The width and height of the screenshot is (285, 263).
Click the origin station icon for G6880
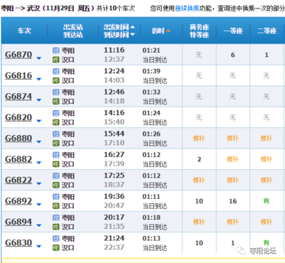pyautogui.click(x=56, y=134)
